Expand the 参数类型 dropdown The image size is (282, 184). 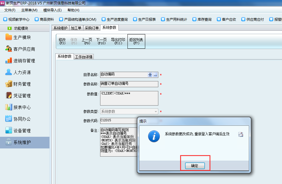[x=156, y=111]
